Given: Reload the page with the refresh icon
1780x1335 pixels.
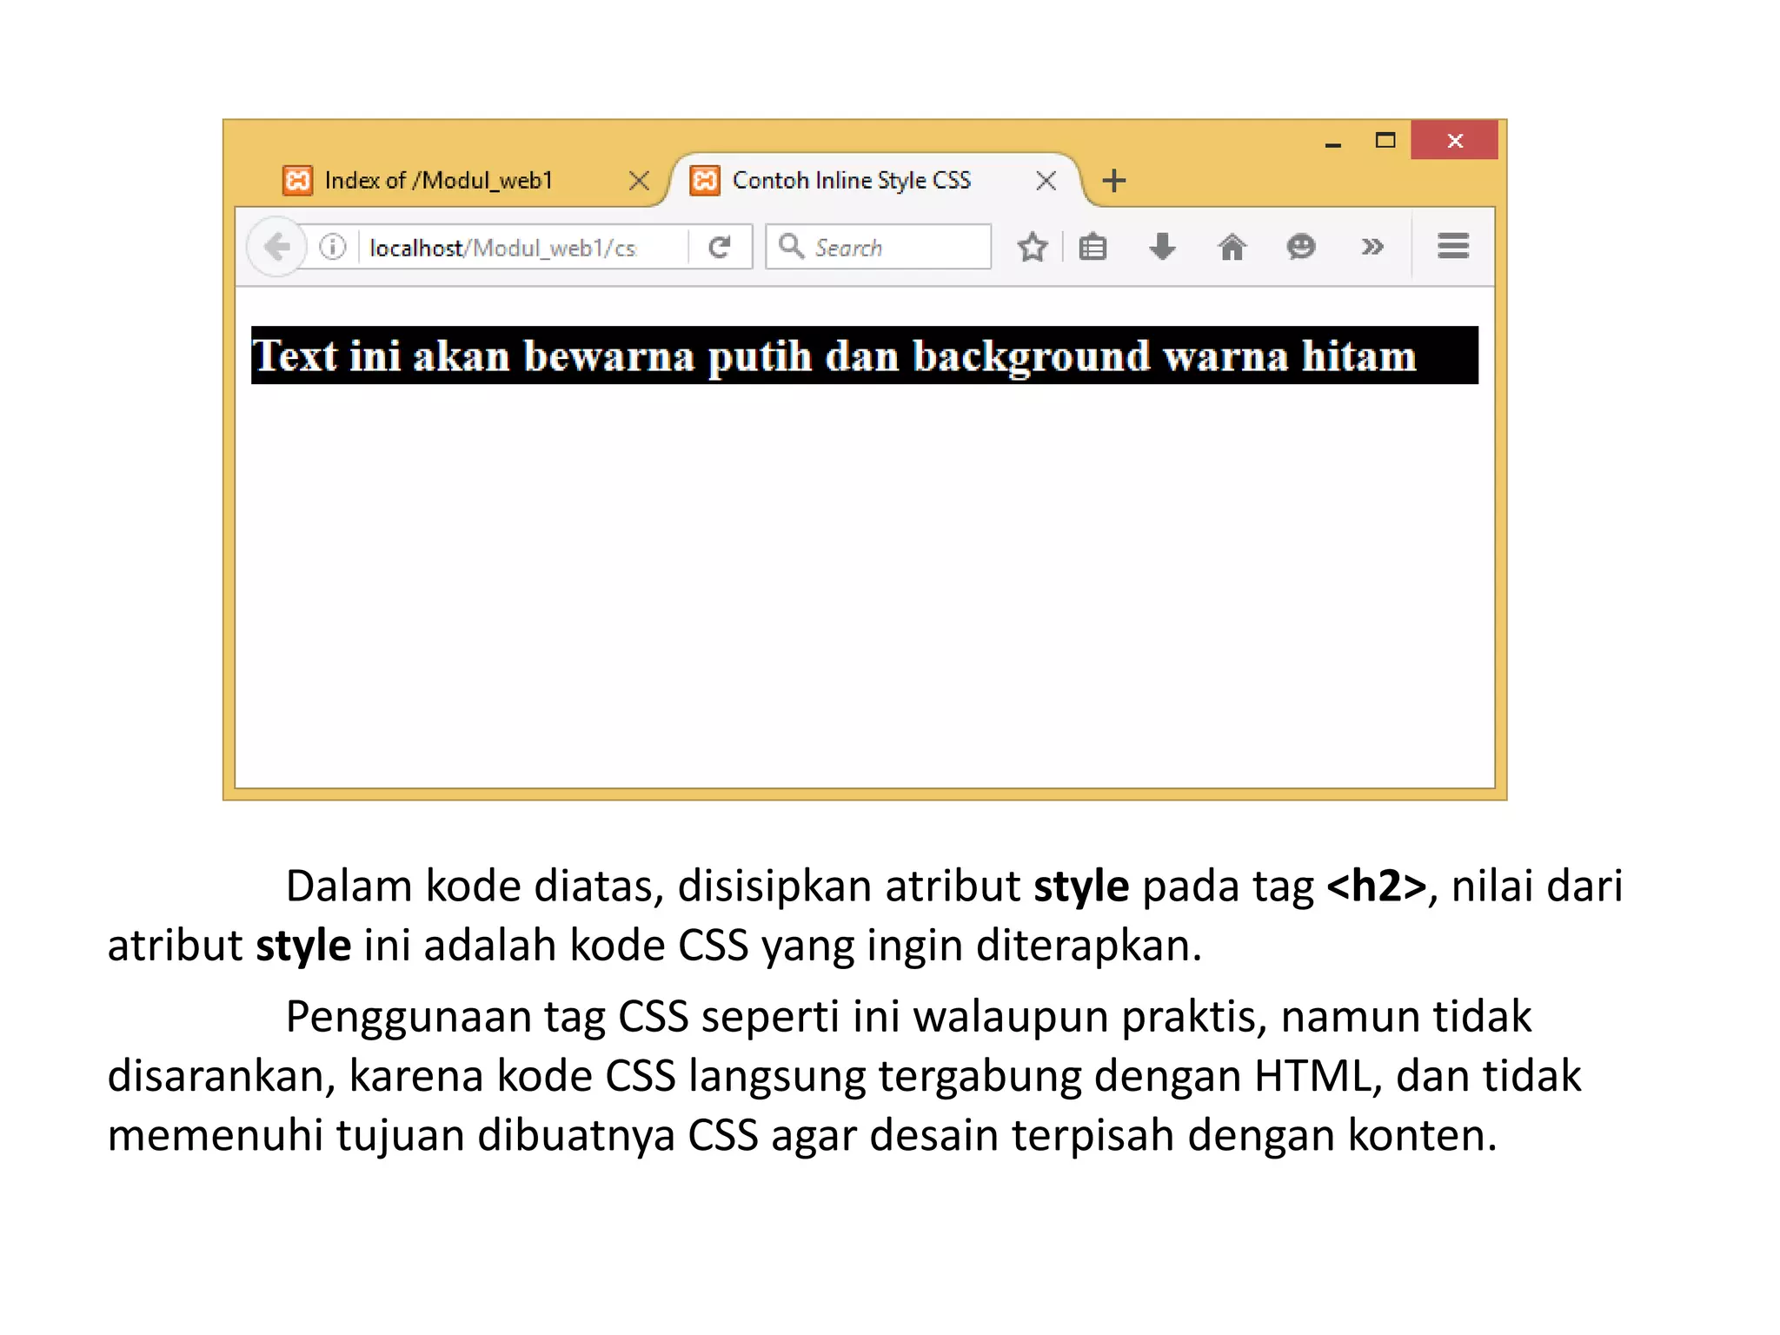Looking at the screenshot, I should pyautogui.click(x=719, y=248).
